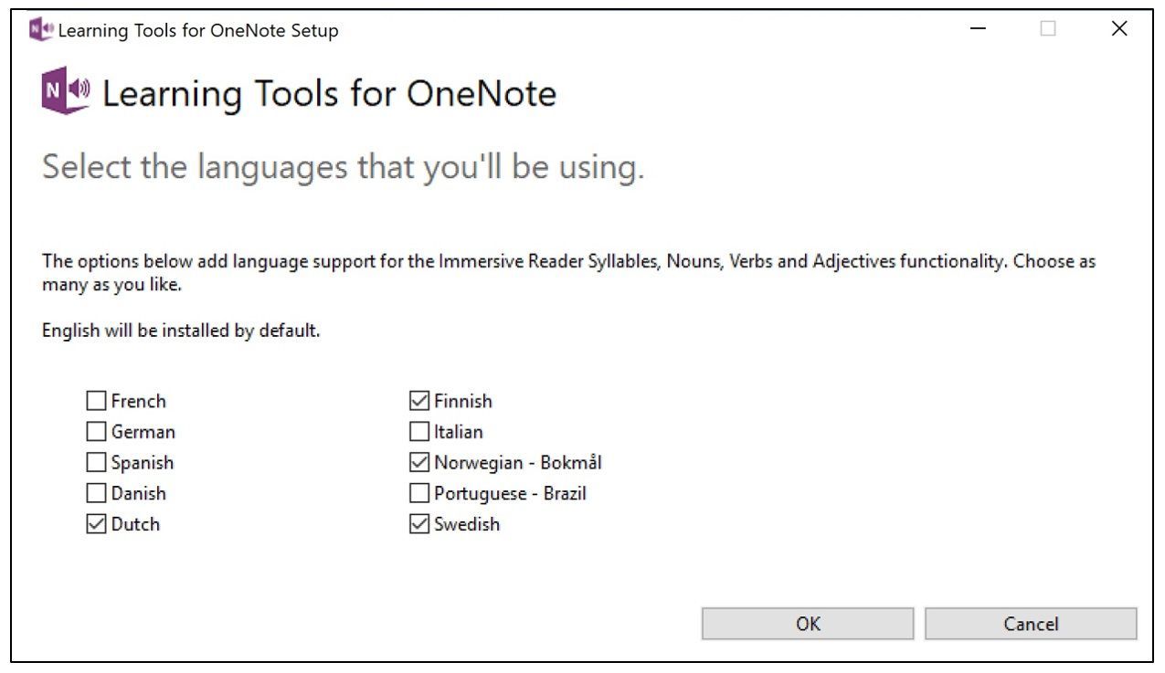
Task: Enable the Italian checkbox
Action: [x=420, y=431]
